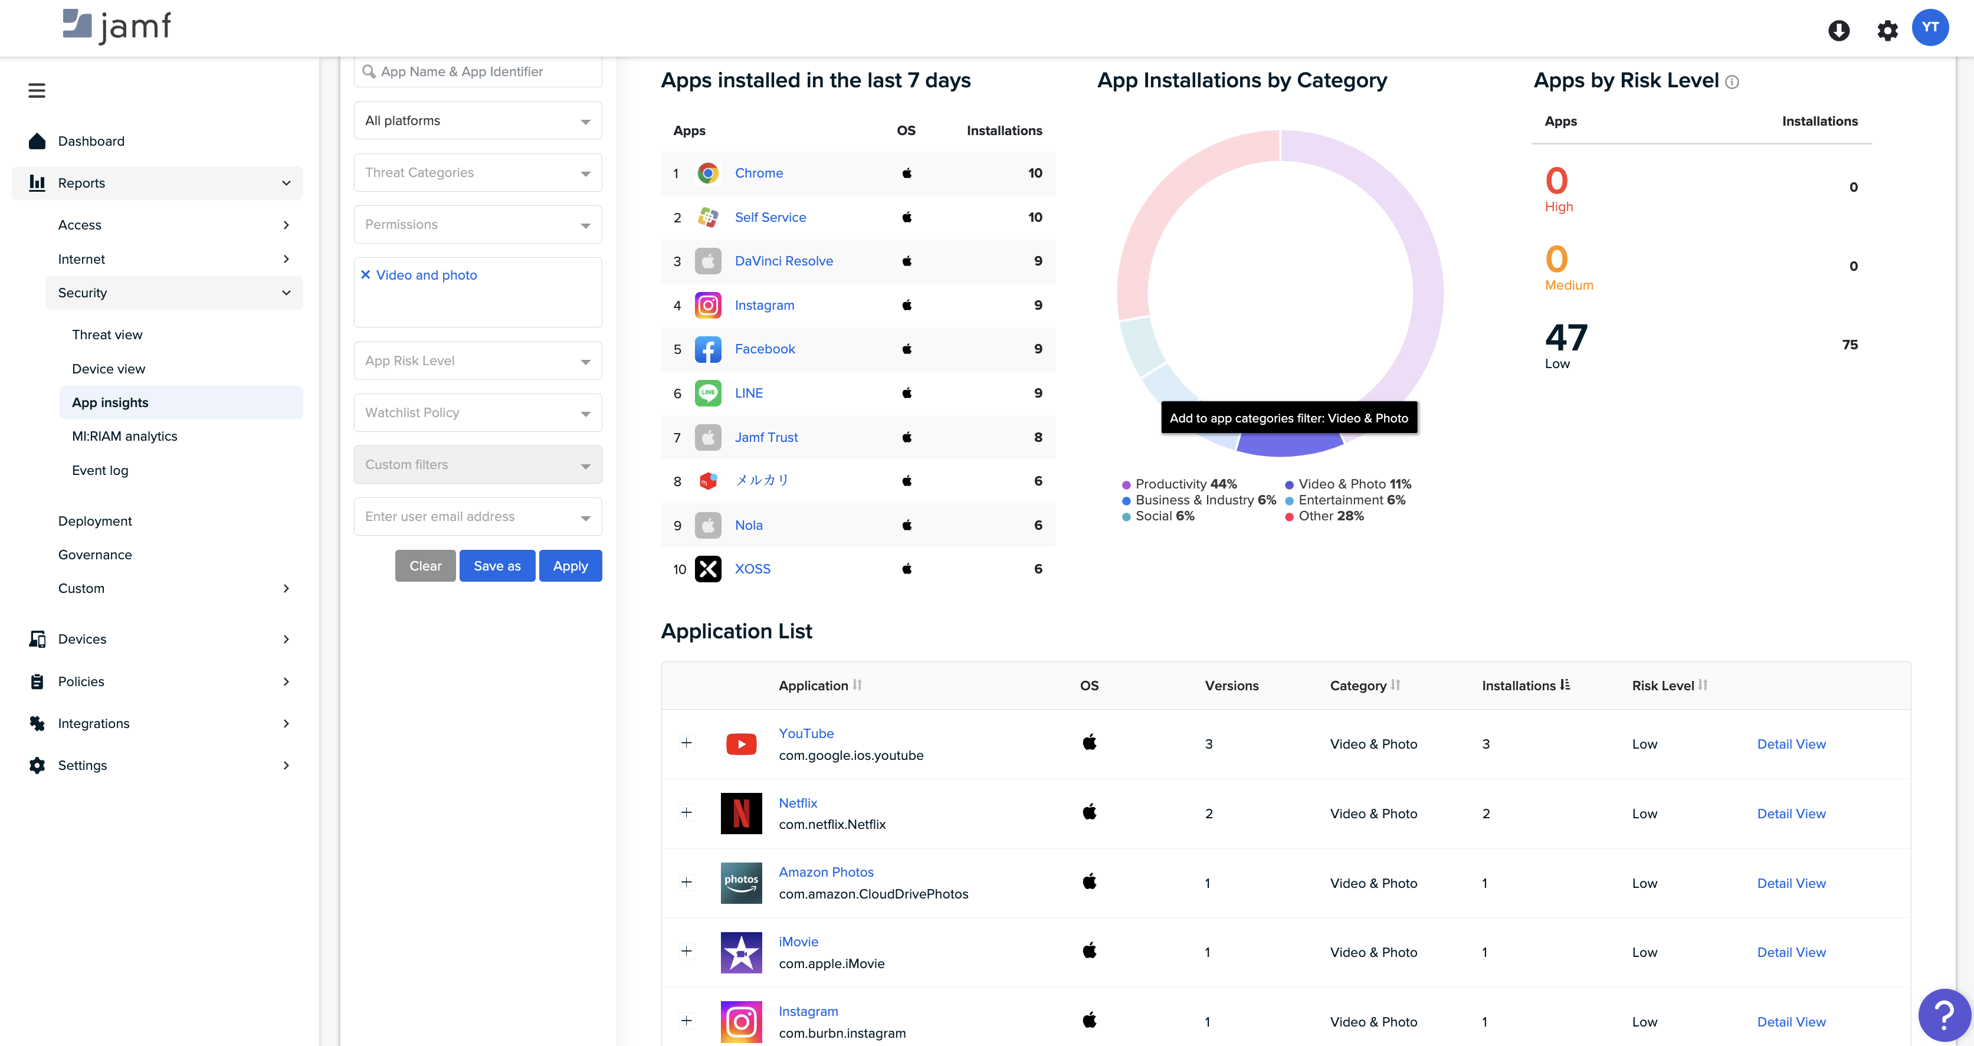Sort the Category column

pos(1395,684)
